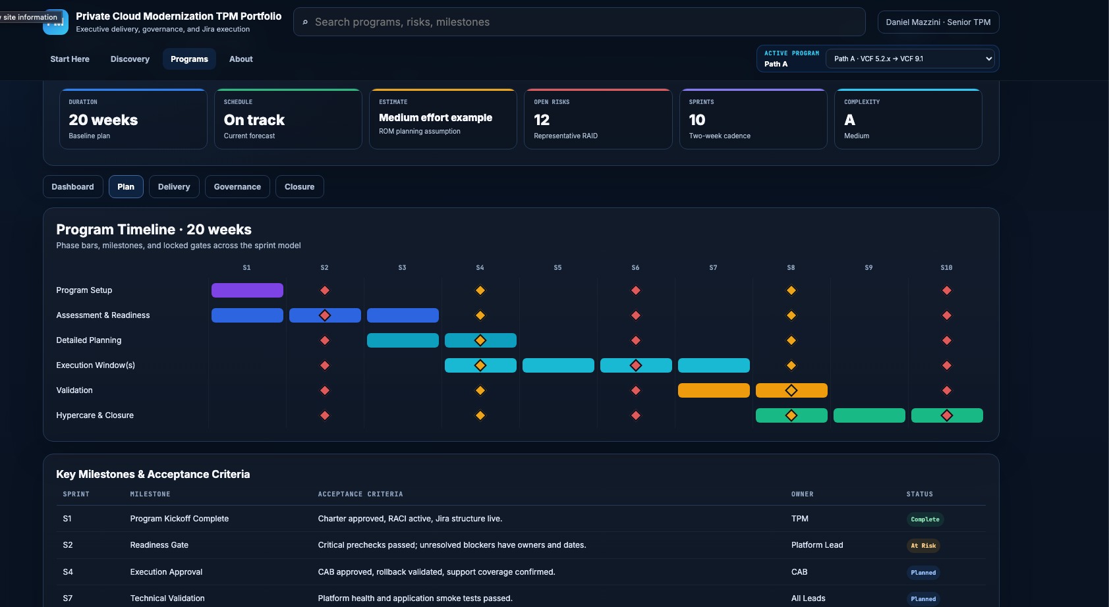Click the Execution Window(s) bar in S5
The height and width of the screenshot is (607, 1109).
558,365
